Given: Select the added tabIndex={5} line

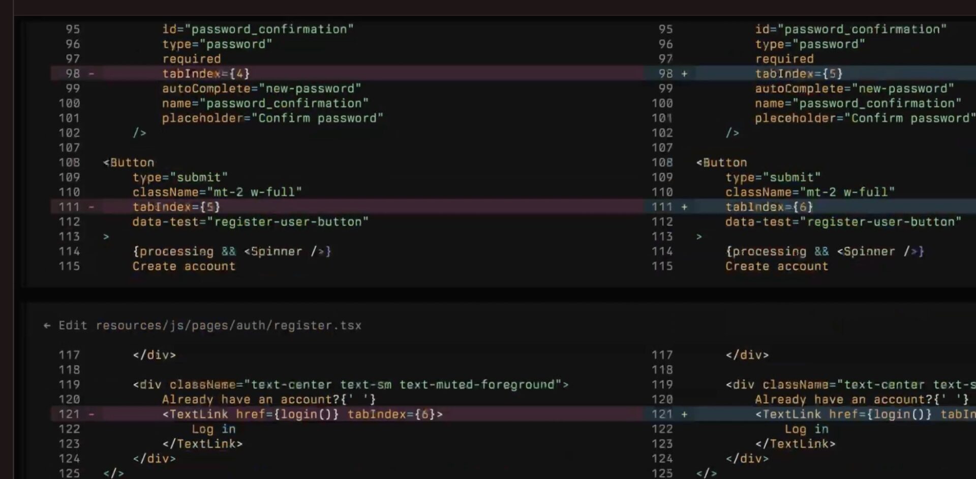Looking at the screenshot, I should pyautogui.click(x=799, y=74).
